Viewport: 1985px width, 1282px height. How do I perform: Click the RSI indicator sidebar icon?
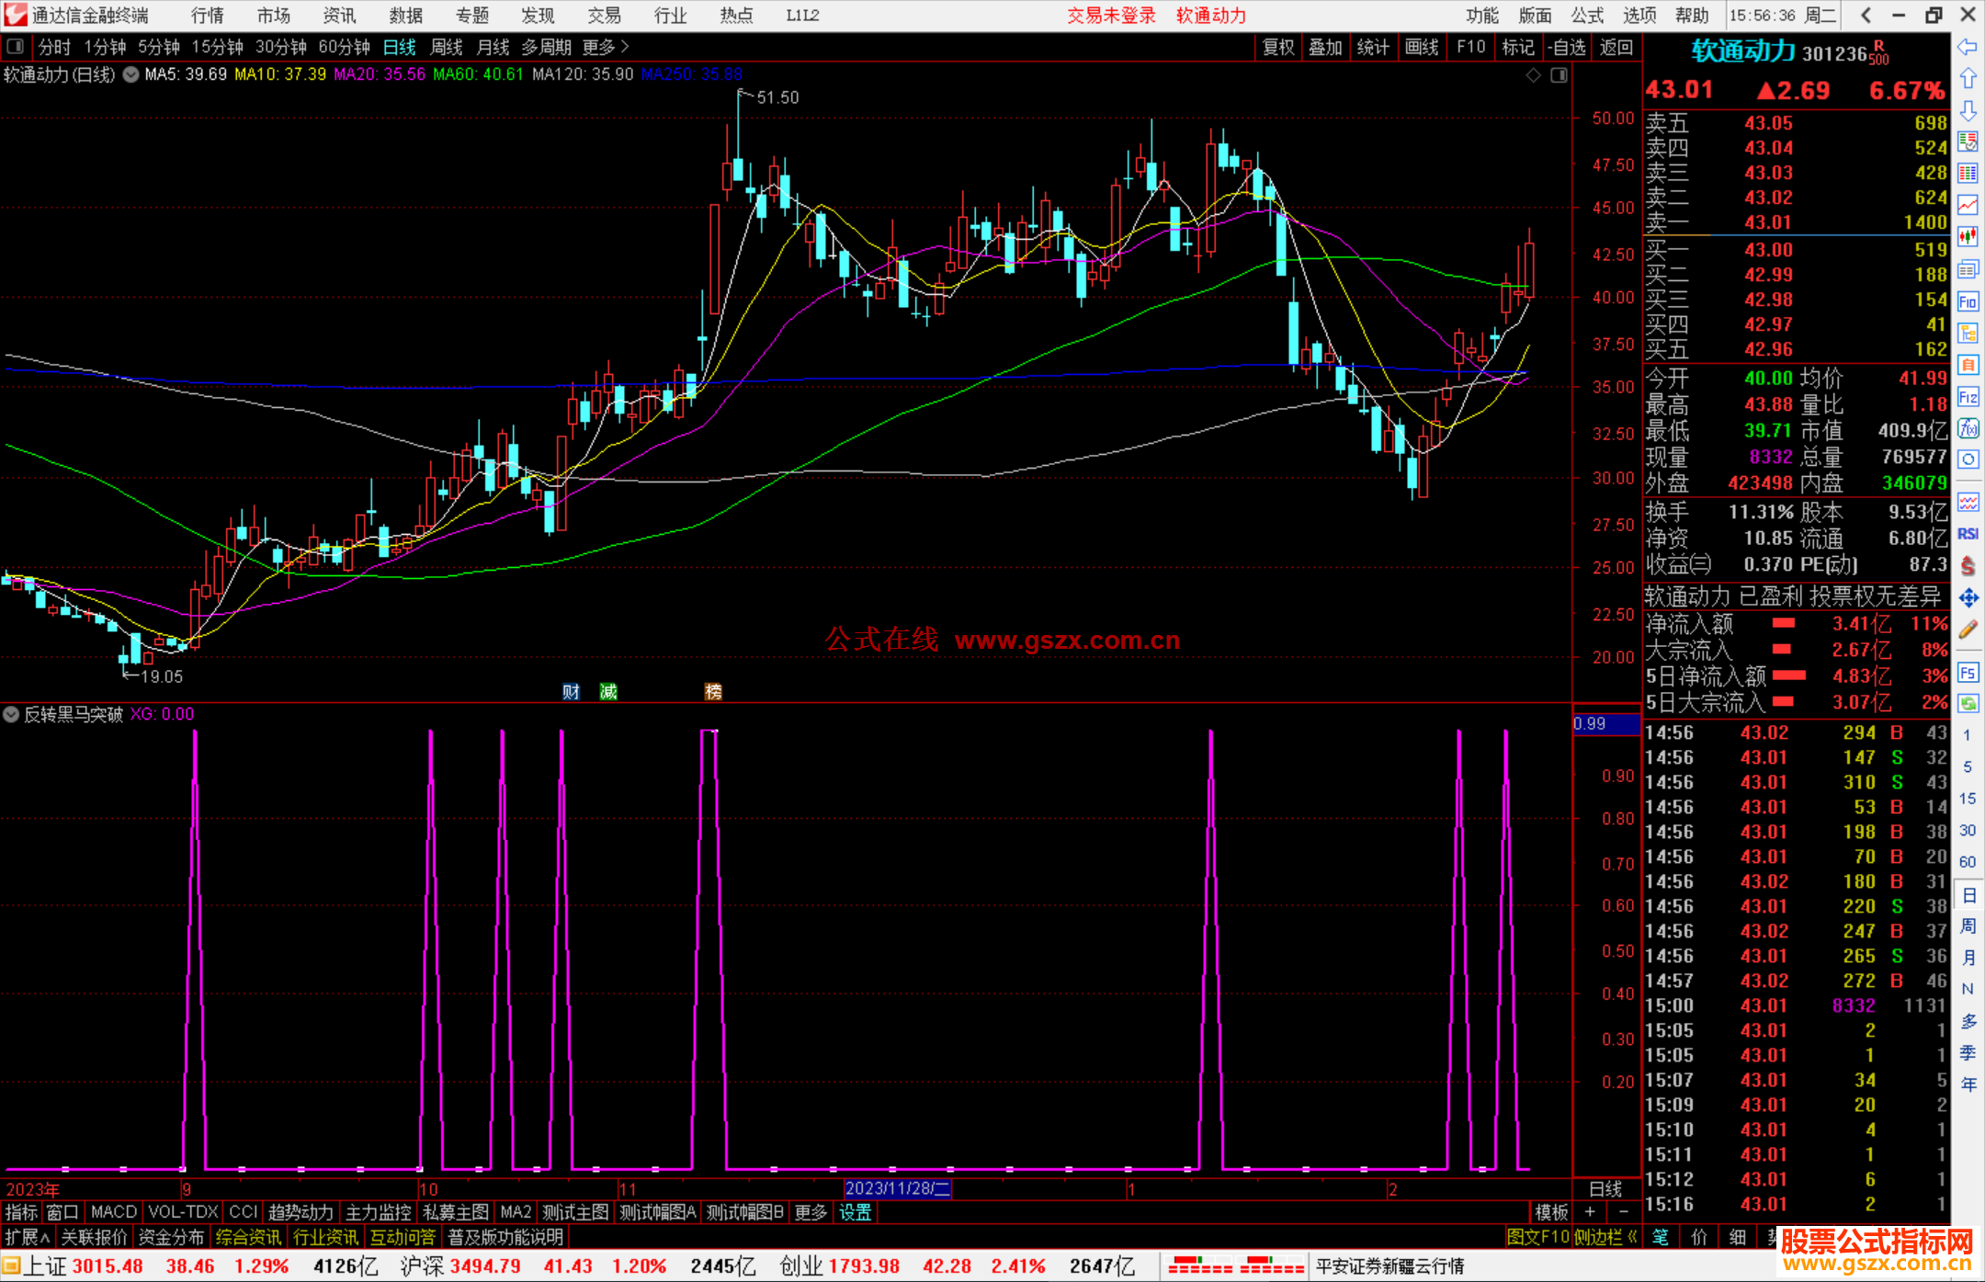point(1968,534)
